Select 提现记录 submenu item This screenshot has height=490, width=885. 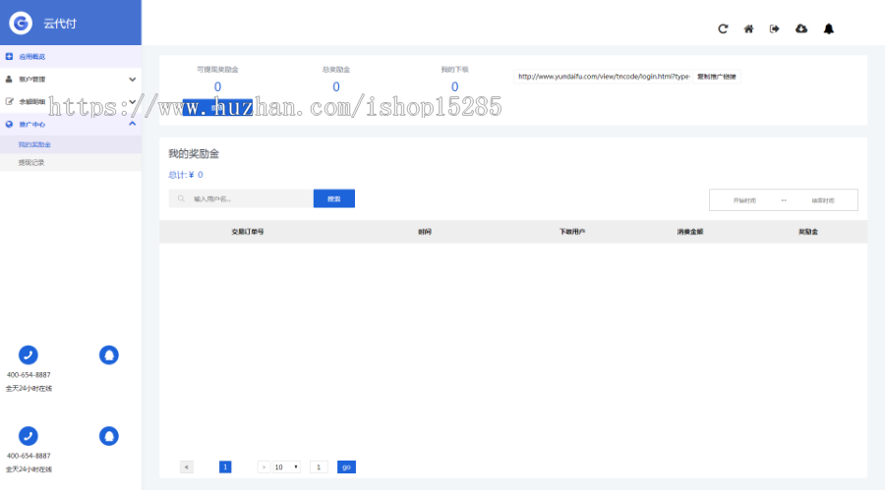pyautogui.click(x=71, y=162)
